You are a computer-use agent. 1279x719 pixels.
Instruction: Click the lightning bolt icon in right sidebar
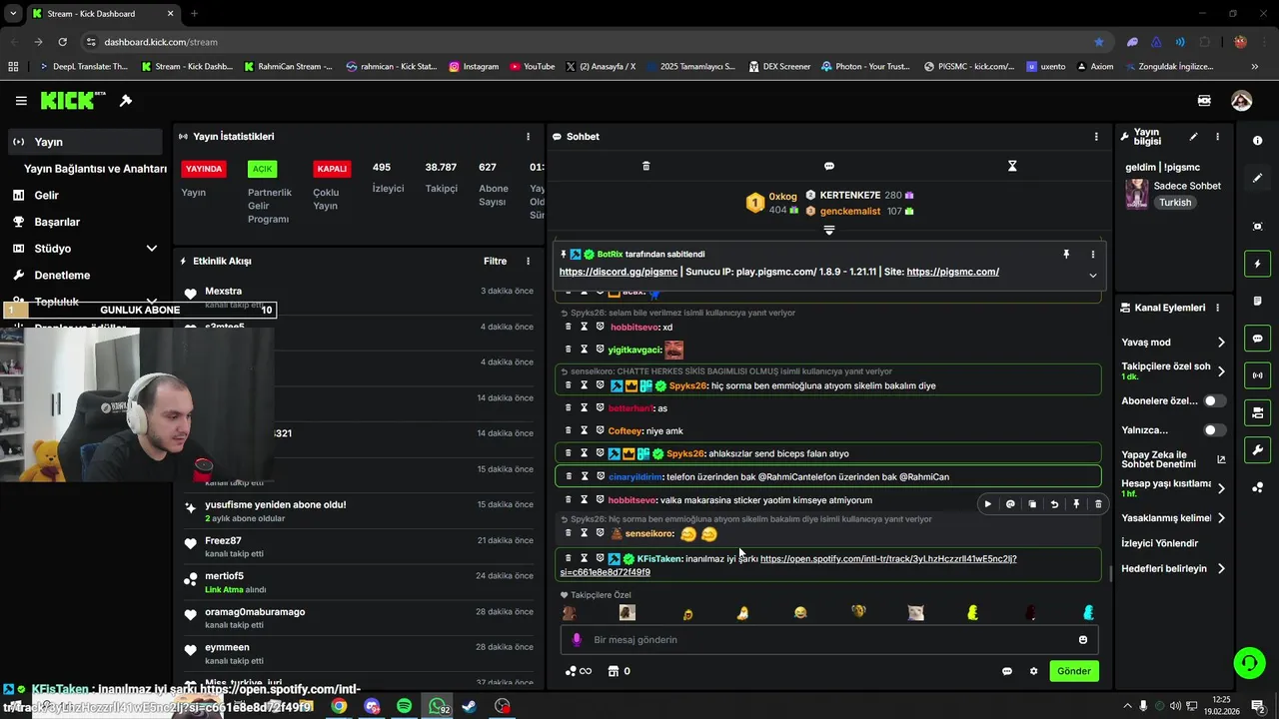click(1258, 264)
